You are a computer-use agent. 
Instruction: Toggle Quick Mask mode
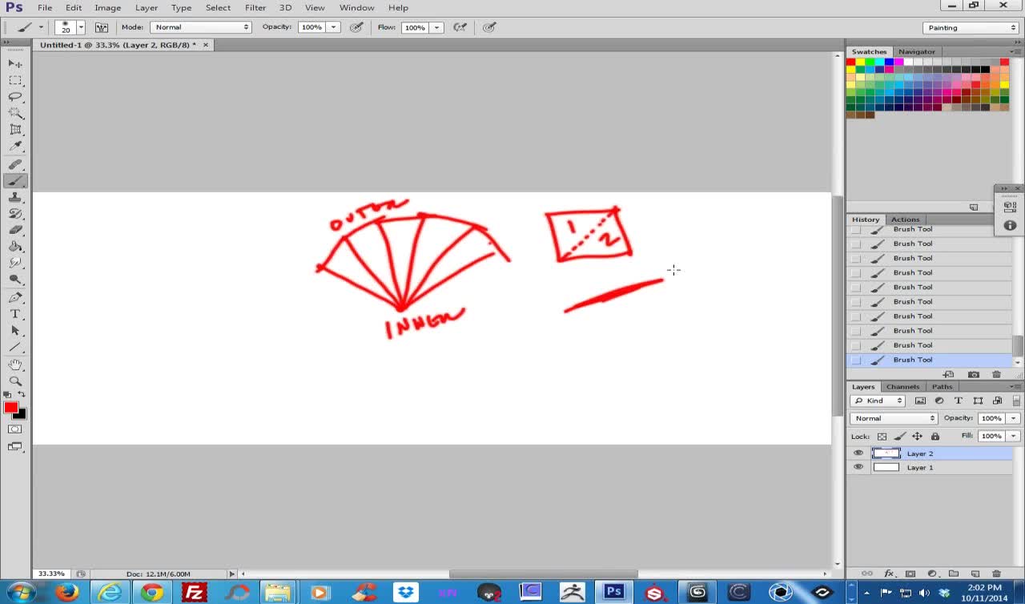[15, 429]
